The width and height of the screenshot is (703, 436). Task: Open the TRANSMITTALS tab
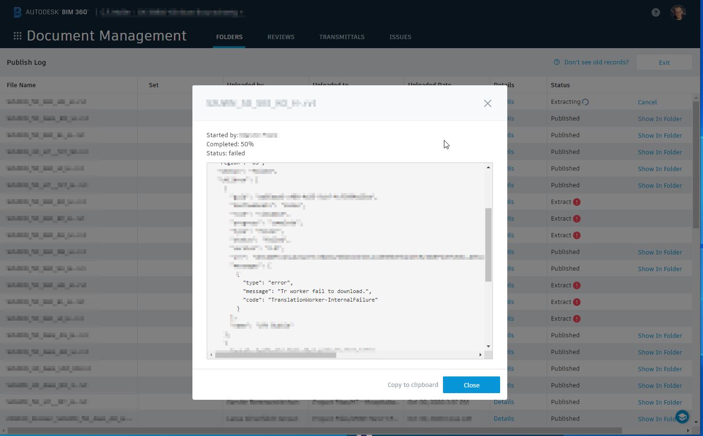[341, 37]
